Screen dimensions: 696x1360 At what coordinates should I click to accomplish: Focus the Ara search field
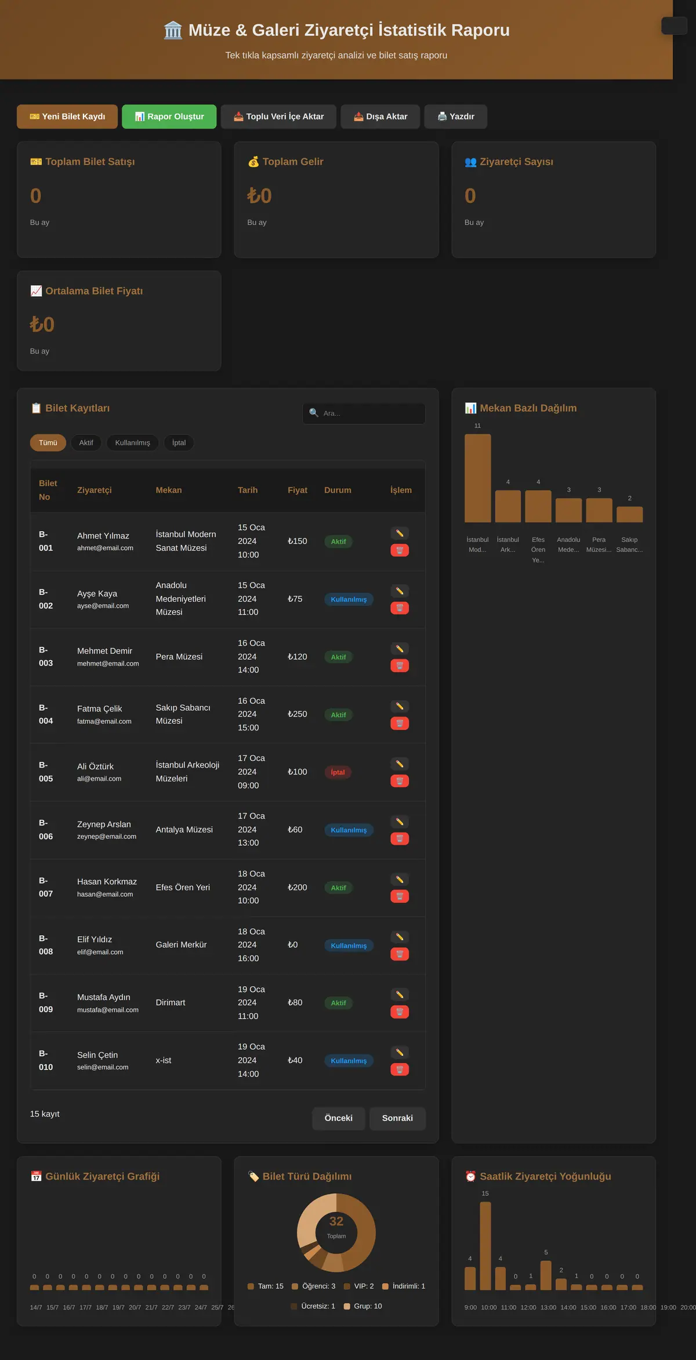364,413
